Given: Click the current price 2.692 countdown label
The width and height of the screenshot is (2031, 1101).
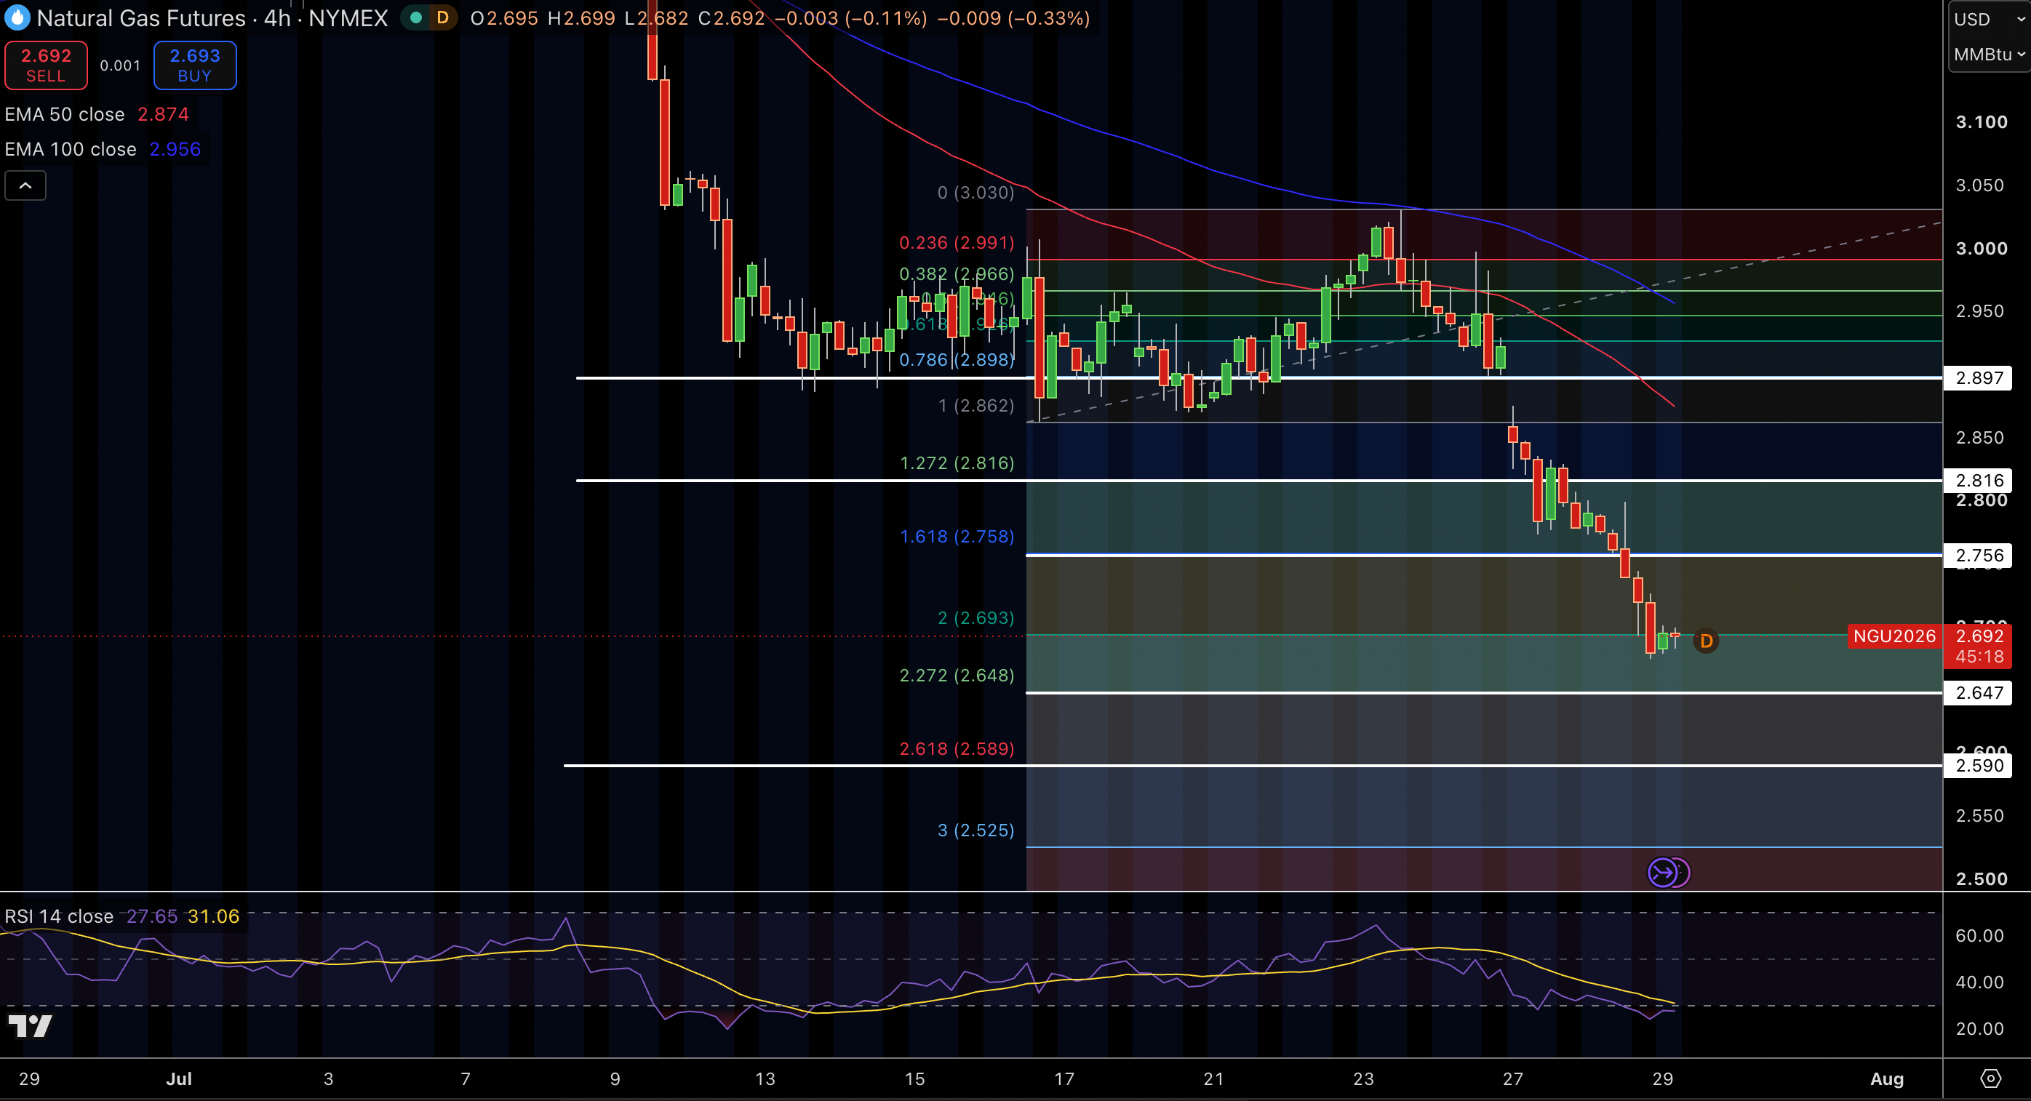Looking at the screenshot, I should coord(1979,646).
